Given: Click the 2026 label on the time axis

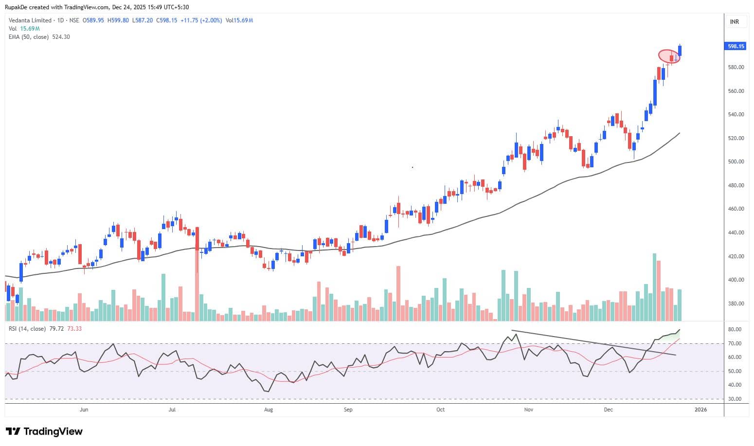Looking at the screenshot, I should (x=700, y=410).
